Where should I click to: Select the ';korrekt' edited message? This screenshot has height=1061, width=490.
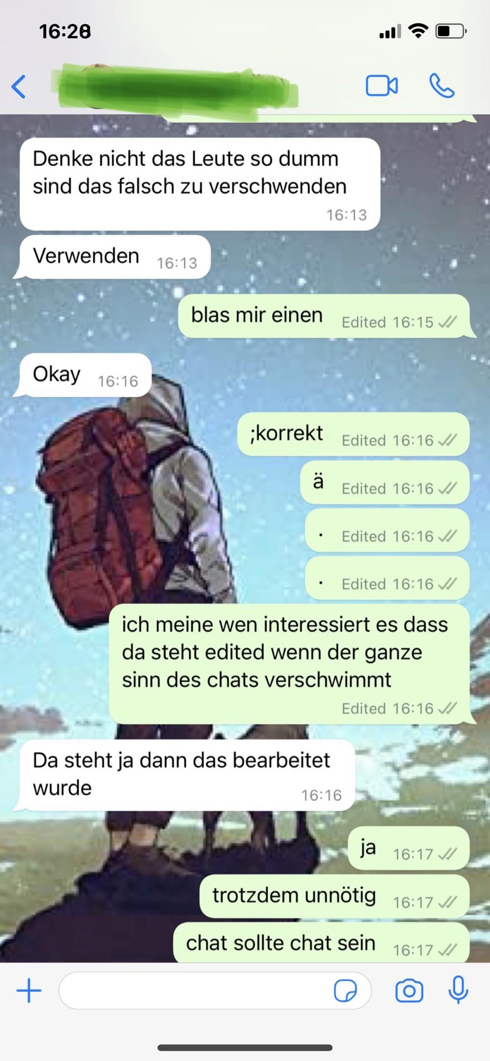coord(353,434)
